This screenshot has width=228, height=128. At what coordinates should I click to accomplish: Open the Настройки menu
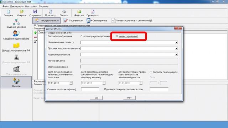point(31,6)
